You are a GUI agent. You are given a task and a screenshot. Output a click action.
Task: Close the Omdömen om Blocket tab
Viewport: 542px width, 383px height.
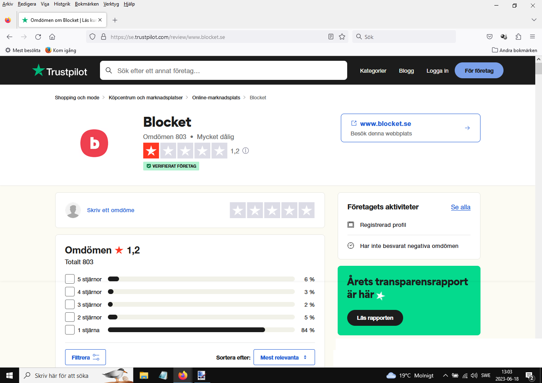100,20
